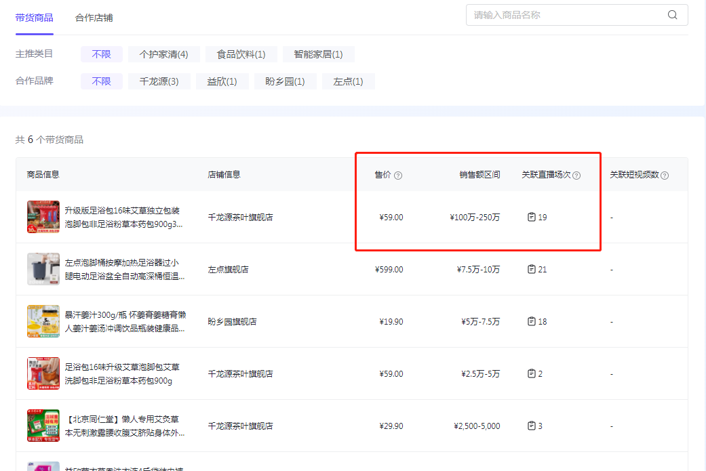Filter by the 左点(1) brand

(348, 81)
